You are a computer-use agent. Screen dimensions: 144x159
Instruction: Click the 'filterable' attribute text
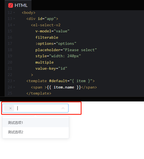click(x=47, y=37)
